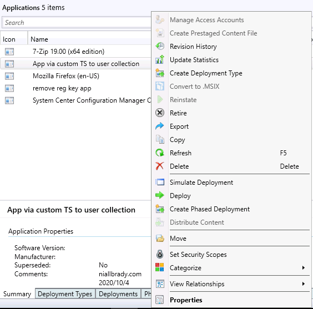The height and width of the screenshot is (309, 313).
Task: Click the Create Deployment Type icon
Action: coord(160,73)
